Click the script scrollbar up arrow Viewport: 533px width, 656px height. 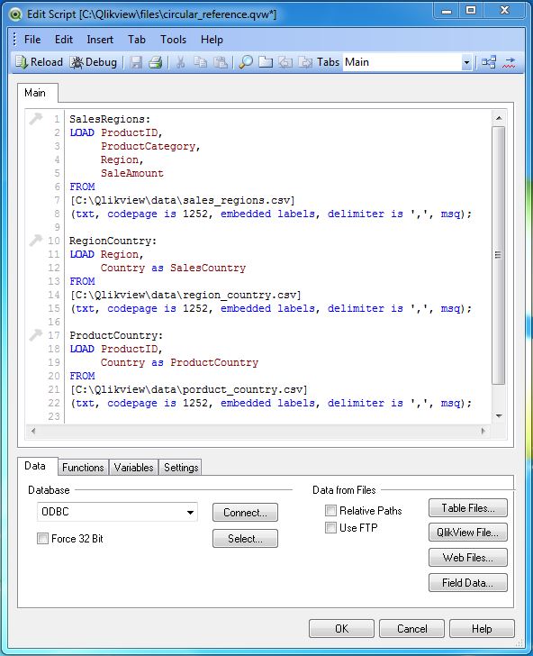(499, 118)
